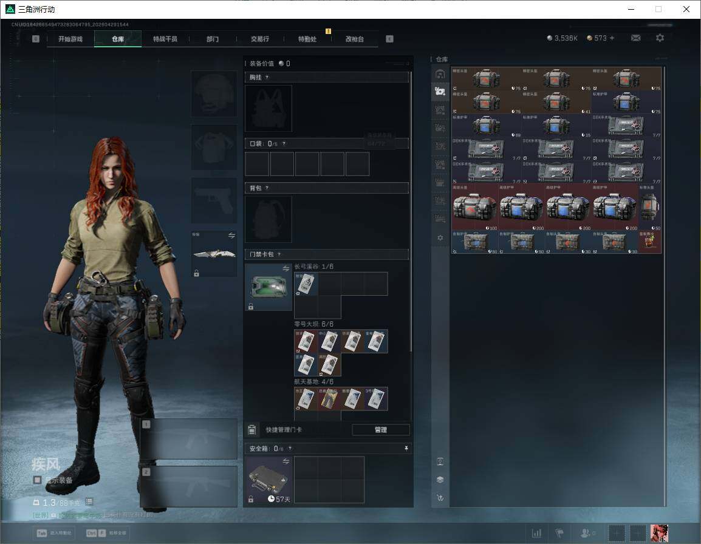Screen dimensions: 701x544
Task: Click the swap icon on knife slot
Action: click(x=231, y=236)
